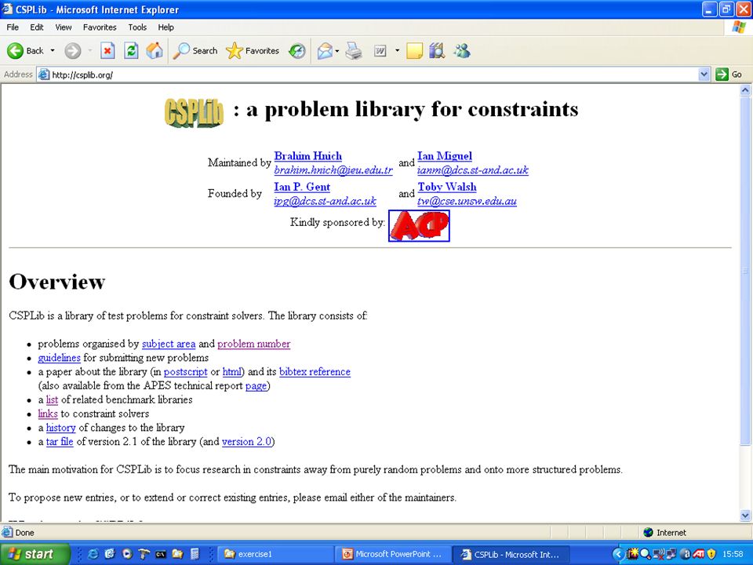Open the Edit with Word dropdown arrow

pyautogui.click(x=397, y=50)
